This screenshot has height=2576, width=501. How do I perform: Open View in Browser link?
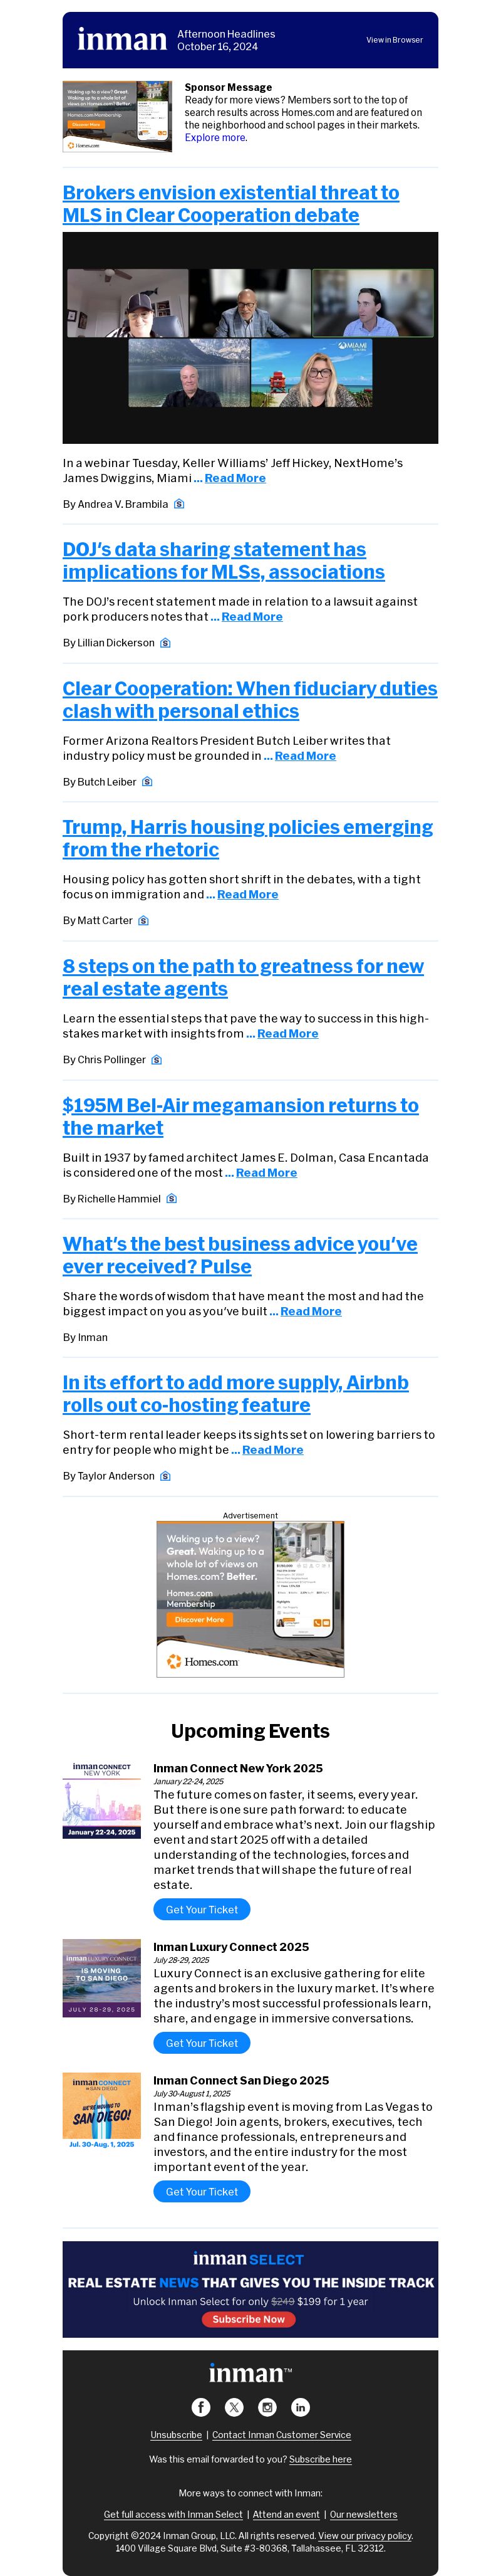point(394,40)
